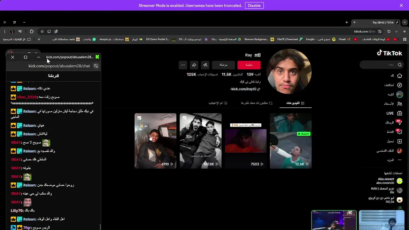Open the FileCR Download bookmark

click(290, 39)
